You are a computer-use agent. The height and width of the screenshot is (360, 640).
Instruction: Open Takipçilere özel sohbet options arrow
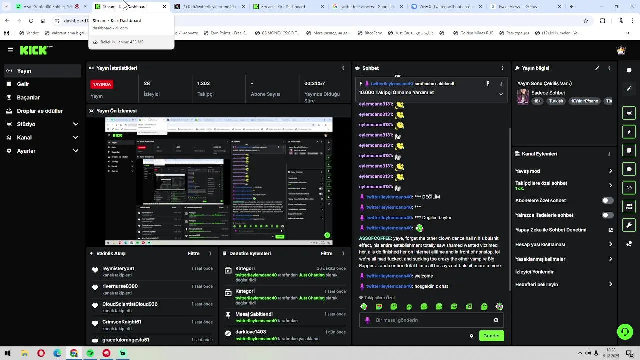[x=610, y=186]
